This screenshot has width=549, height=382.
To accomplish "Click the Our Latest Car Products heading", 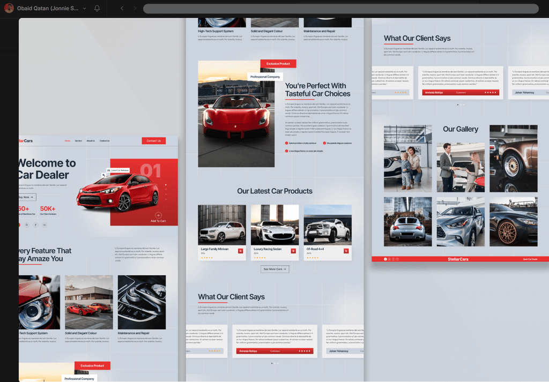I will pyautogui.click(x=275, y=191).
